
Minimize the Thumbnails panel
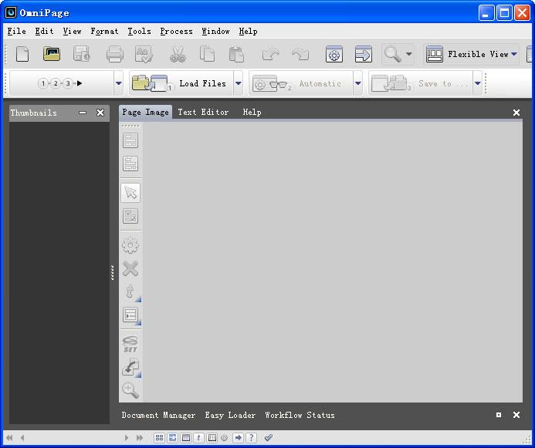[83, 113]
